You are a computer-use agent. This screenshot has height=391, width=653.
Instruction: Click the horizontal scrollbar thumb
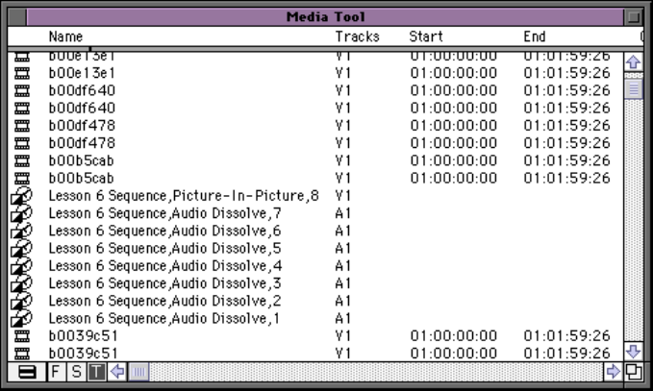coord(138,371)
